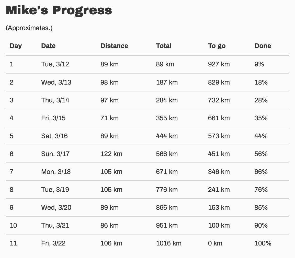The image size is (295, 258).
Task: Click the Total column header
Action: coord(164,46)
